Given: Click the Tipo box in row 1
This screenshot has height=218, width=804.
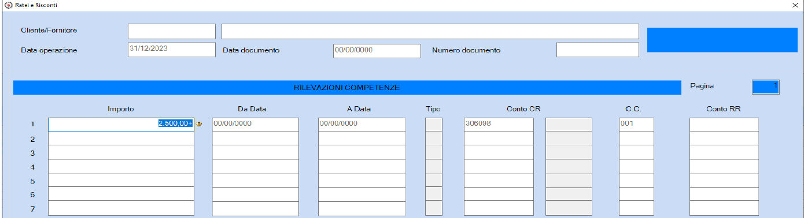Looking at the screenshot, I should 434,125.
